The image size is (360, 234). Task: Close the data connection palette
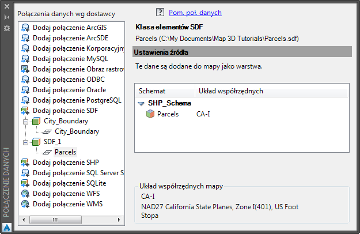6,7
